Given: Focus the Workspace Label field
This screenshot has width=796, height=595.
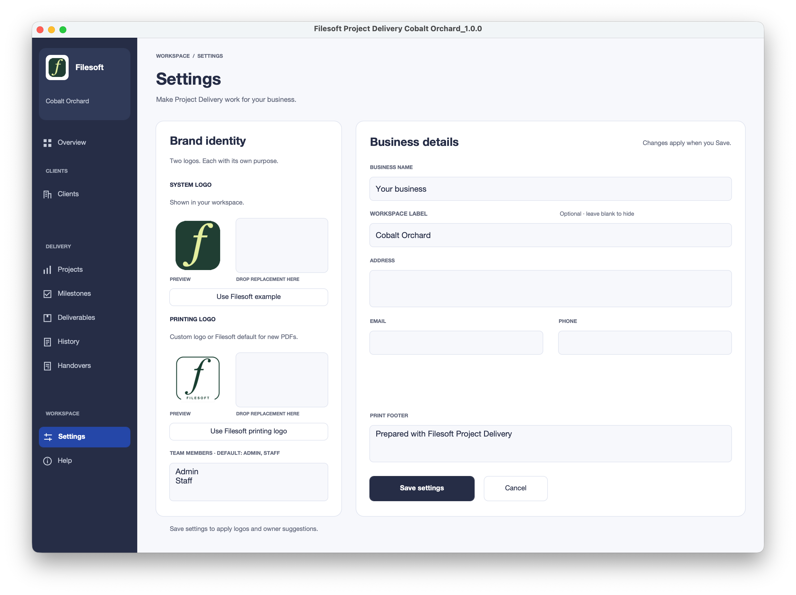Looking at the screenshot, I should pyautogui.click(x=550, y=235).
